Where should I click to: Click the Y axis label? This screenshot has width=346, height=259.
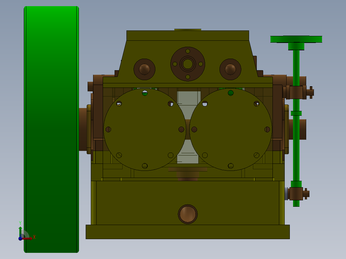tap(20, 222)
